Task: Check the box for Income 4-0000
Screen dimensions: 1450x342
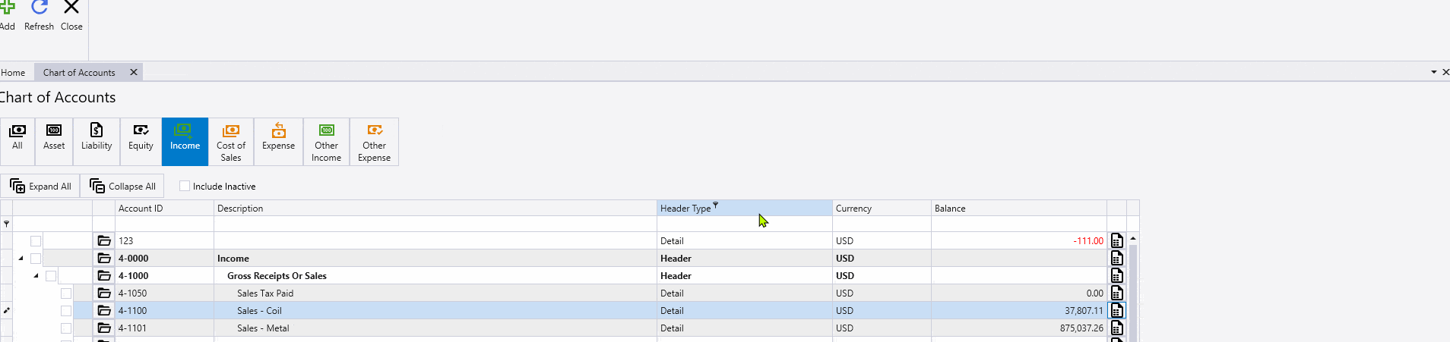Action: 36,259
